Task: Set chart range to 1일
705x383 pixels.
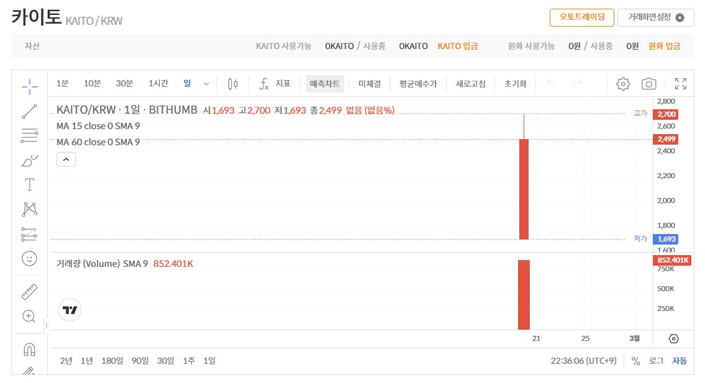Action: (209, 361)
